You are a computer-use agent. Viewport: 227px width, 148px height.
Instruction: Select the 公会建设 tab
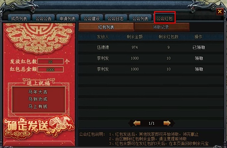pos(92,18)
